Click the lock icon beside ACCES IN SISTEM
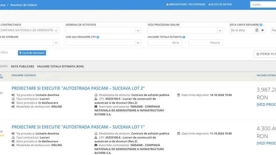 point(209,4)
